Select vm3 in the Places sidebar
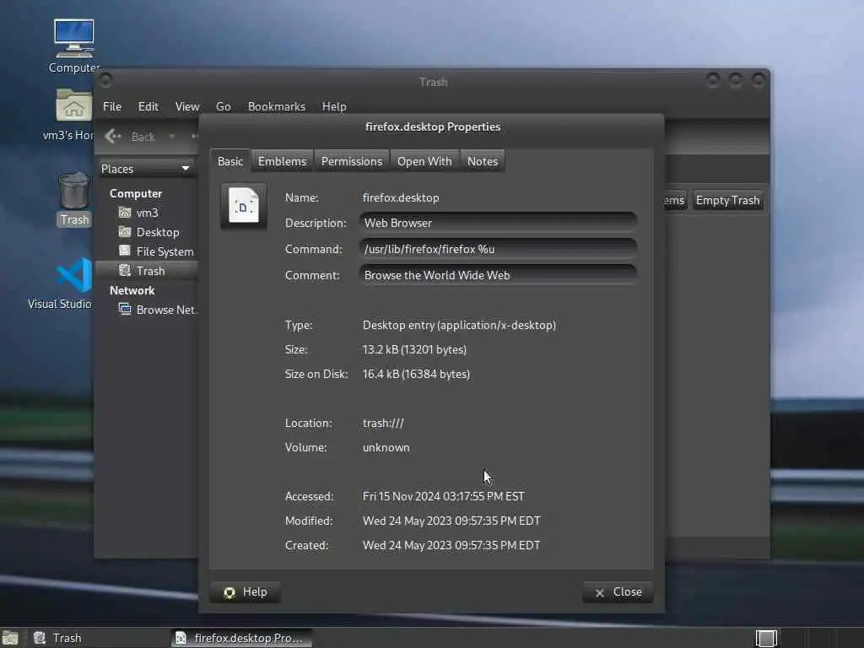Viewport: 864px width, 648px height. [x=147, y=213]
